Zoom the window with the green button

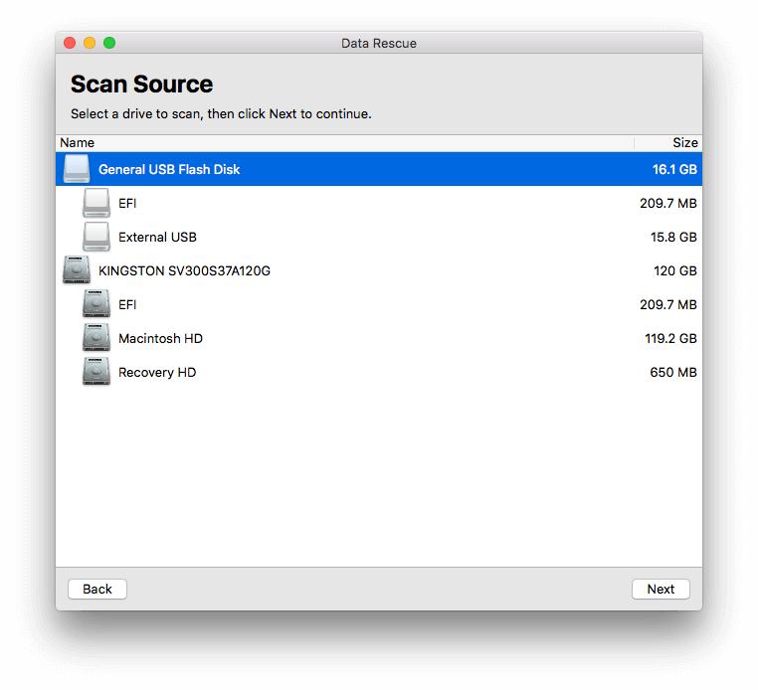109,43
